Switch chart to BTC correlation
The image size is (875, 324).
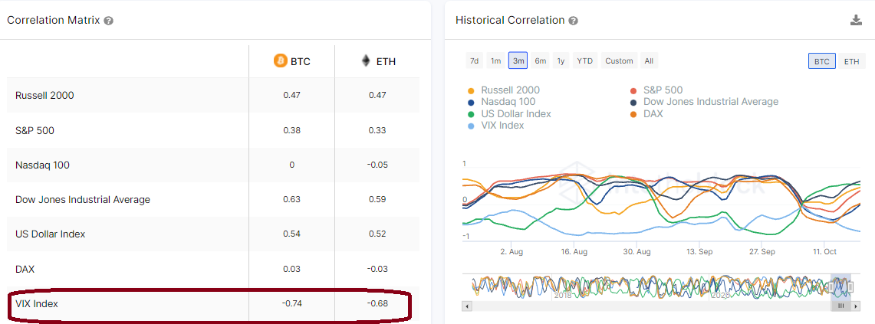point(822,61)
